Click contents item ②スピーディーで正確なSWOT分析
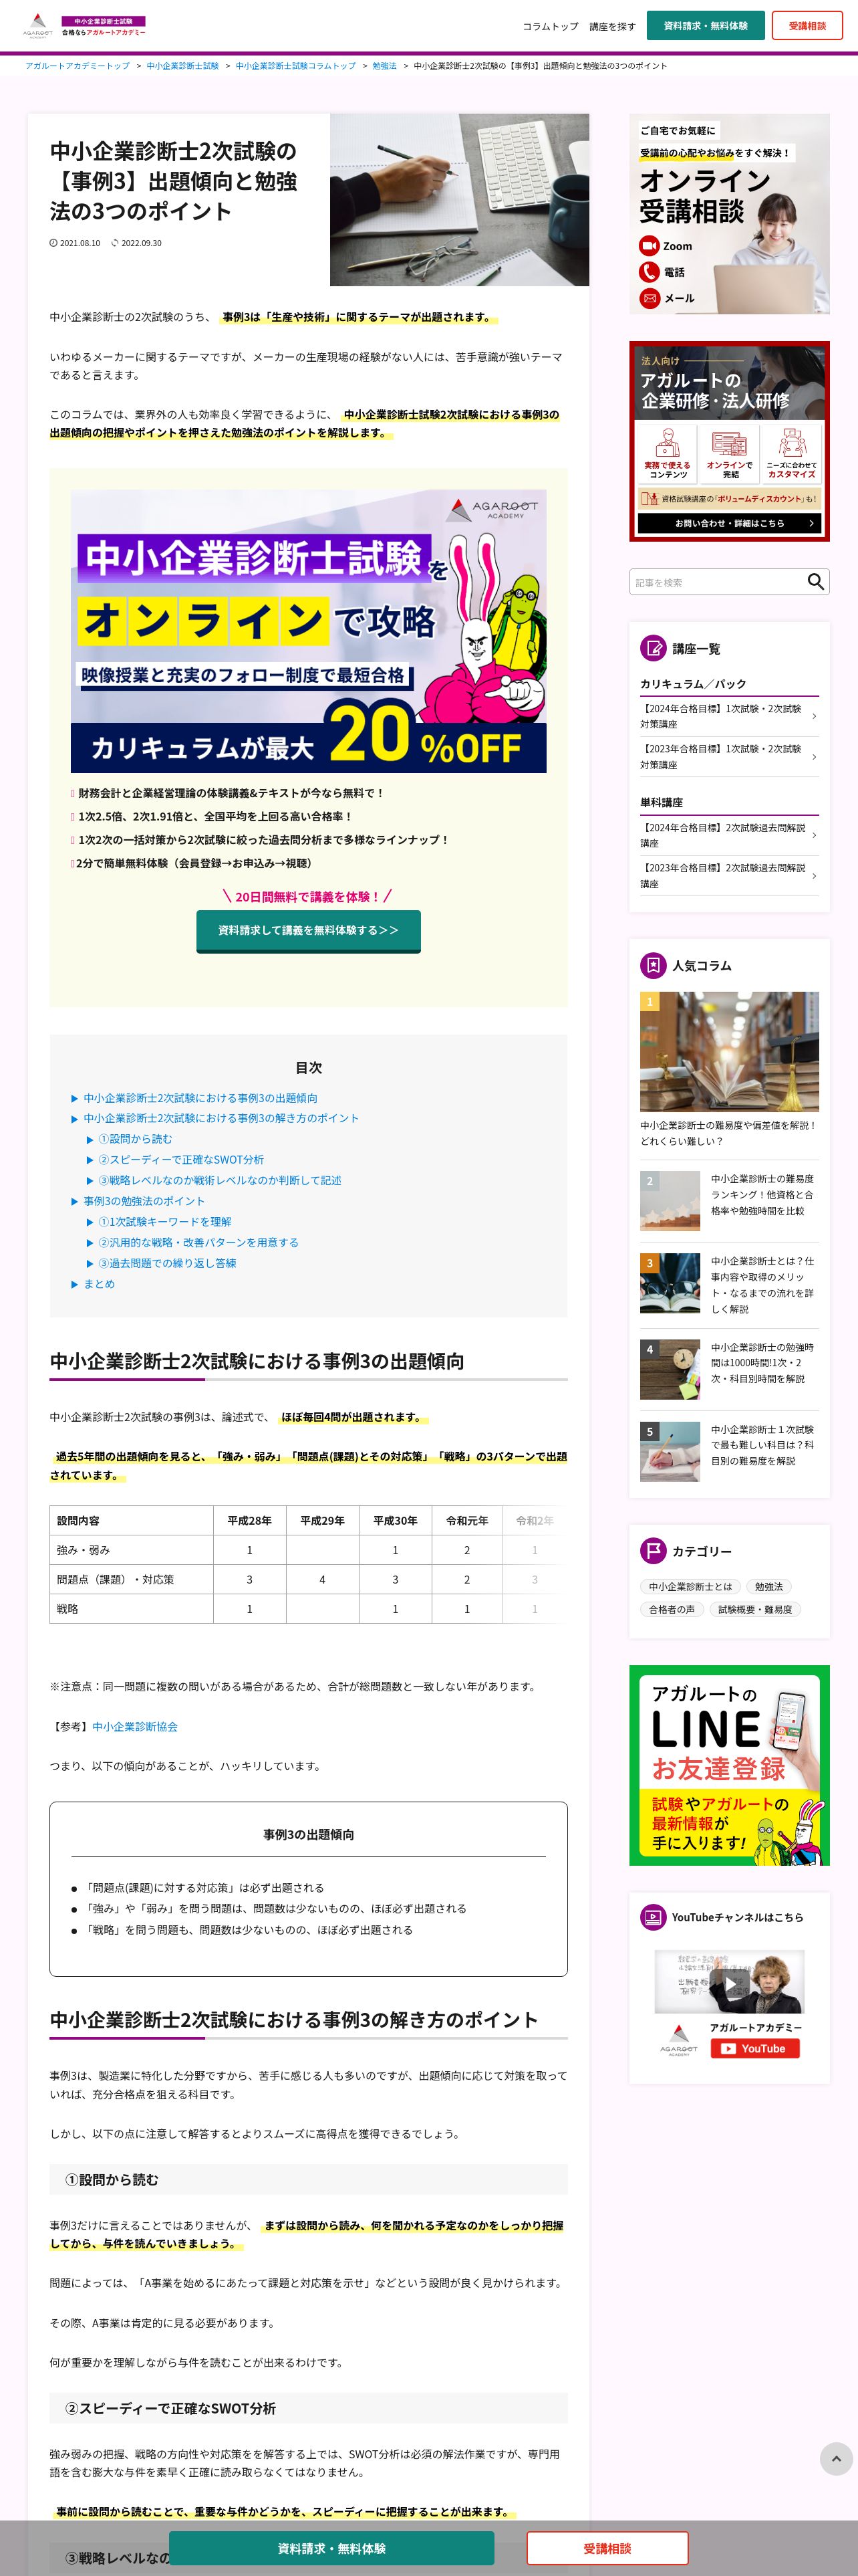The height and width of the screenshot is (2576, 858). click(181, 1160)
